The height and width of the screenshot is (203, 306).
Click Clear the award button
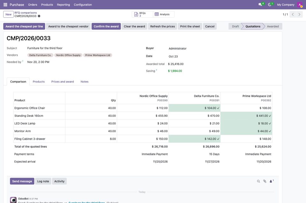[x=134, y=26]
